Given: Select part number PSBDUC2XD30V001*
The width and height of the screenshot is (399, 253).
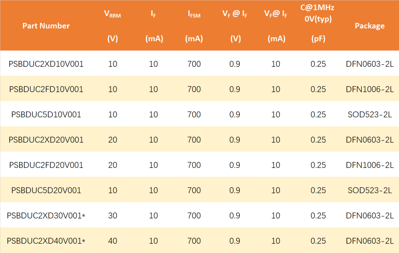Looking at the screenshot, I should (x=46, y=215).
